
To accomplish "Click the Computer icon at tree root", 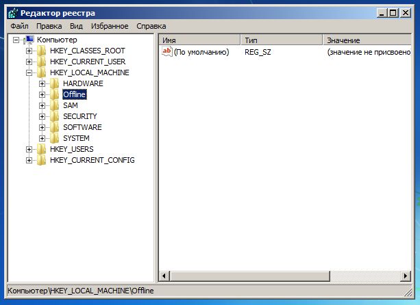I will pos(29,40).
